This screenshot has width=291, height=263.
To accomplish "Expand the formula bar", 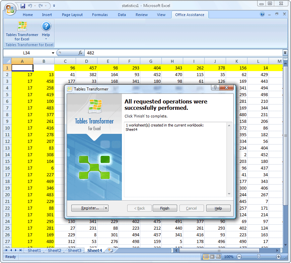I will [x=285, y=53].
